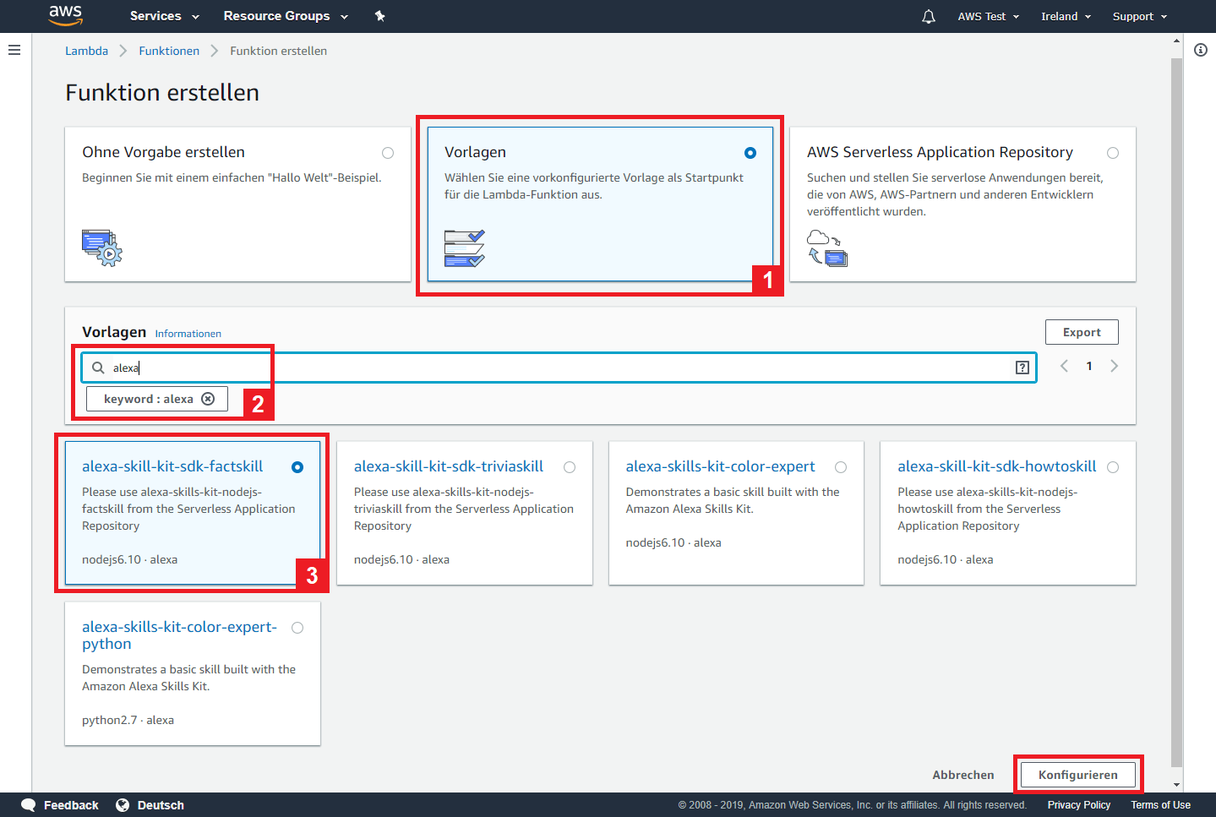The width and height of the screenshot is (1216, 817).
Task: Click page number 1 in pagination
Action: (1089, 366)
